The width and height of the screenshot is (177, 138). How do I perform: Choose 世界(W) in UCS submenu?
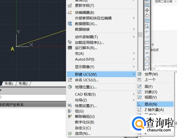pos(151,74)
